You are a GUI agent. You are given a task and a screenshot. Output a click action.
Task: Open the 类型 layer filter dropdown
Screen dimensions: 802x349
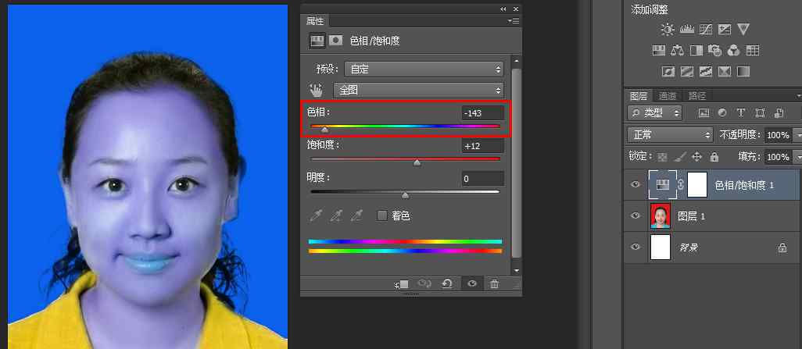655,113
